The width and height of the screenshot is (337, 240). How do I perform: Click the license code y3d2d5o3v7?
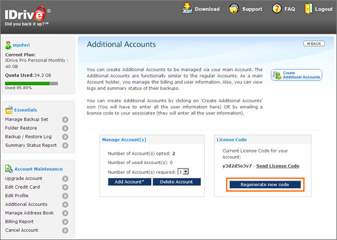click(237, 166)
